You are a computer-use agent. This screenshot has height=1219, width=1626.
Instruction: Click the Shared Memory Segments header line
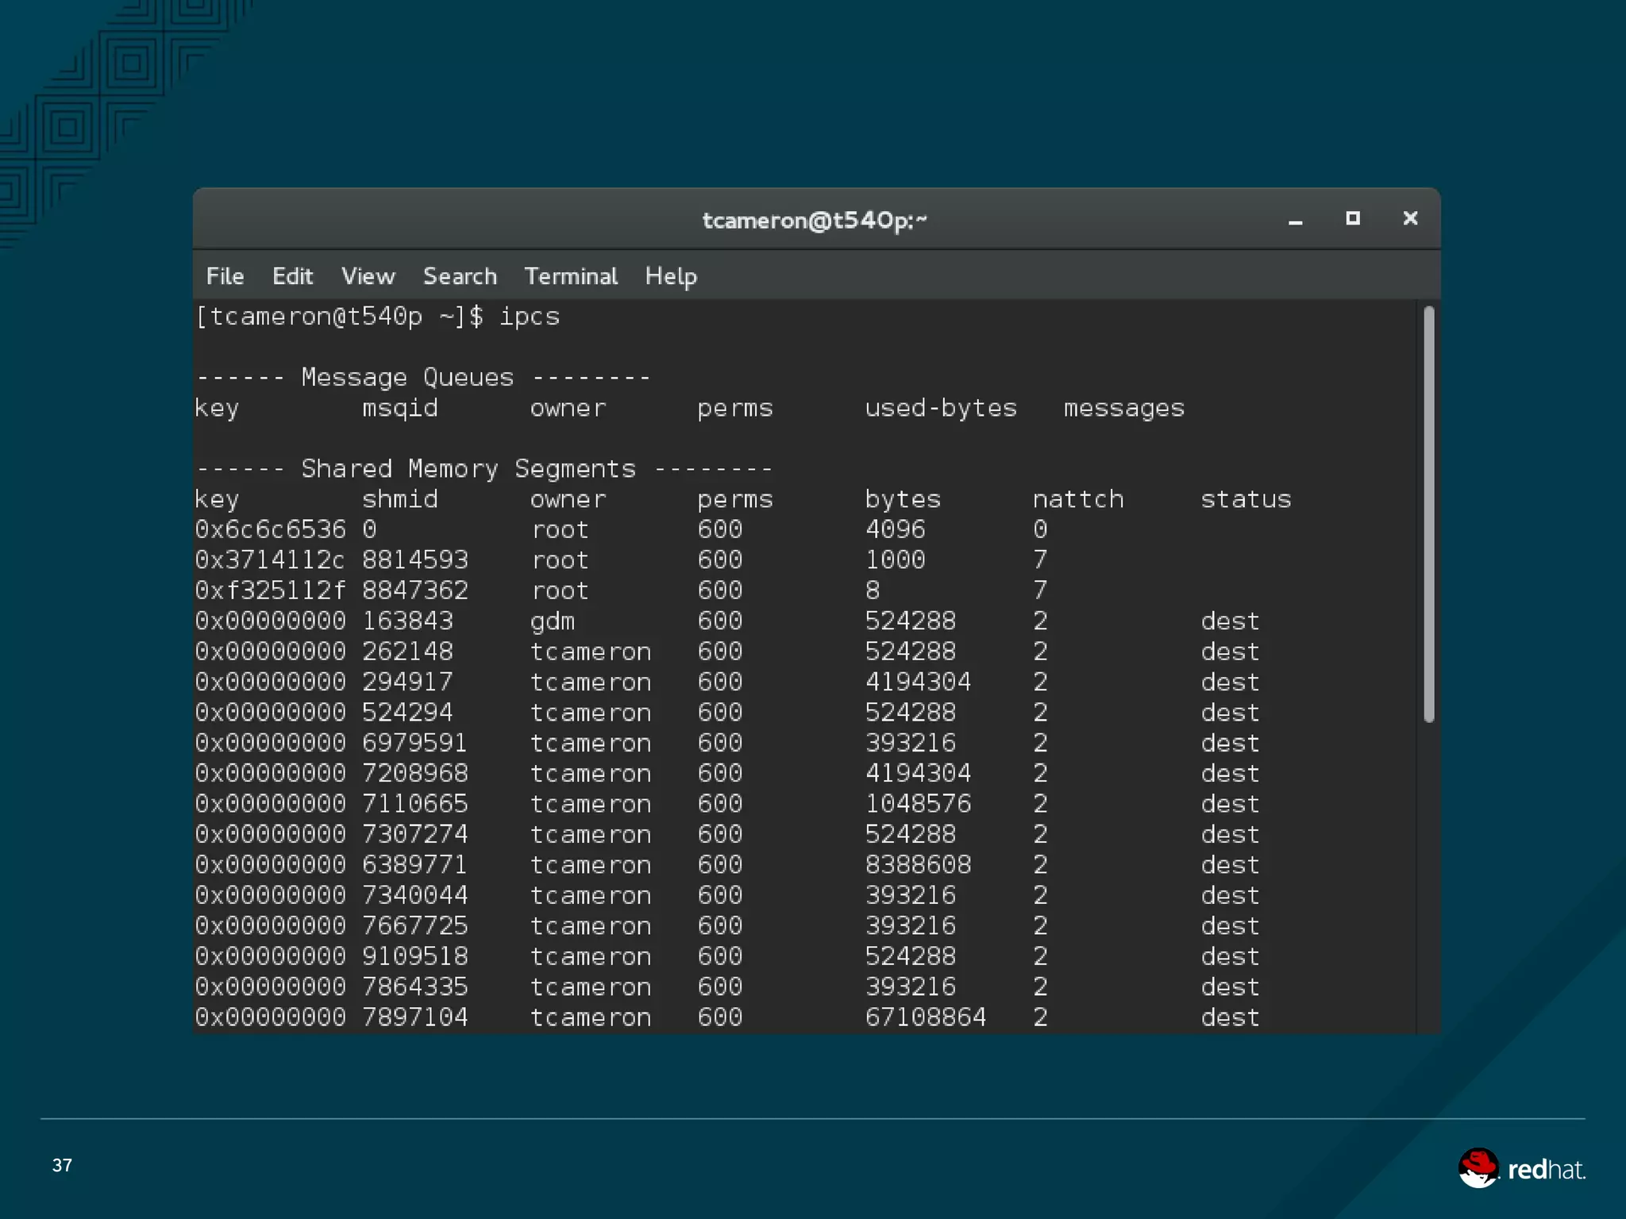point(484,469)
